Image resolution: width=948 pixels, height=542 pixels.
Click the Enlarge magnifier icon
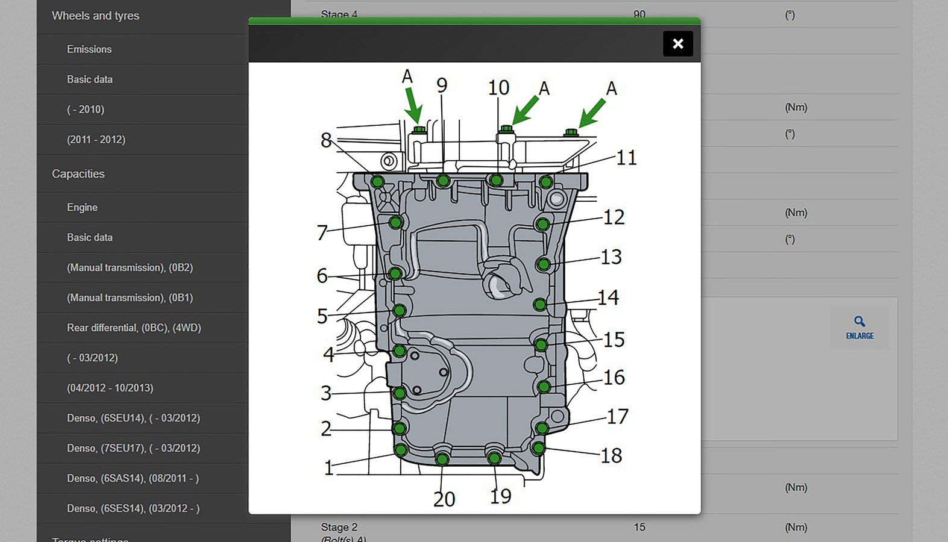click(x=859, y=322)
